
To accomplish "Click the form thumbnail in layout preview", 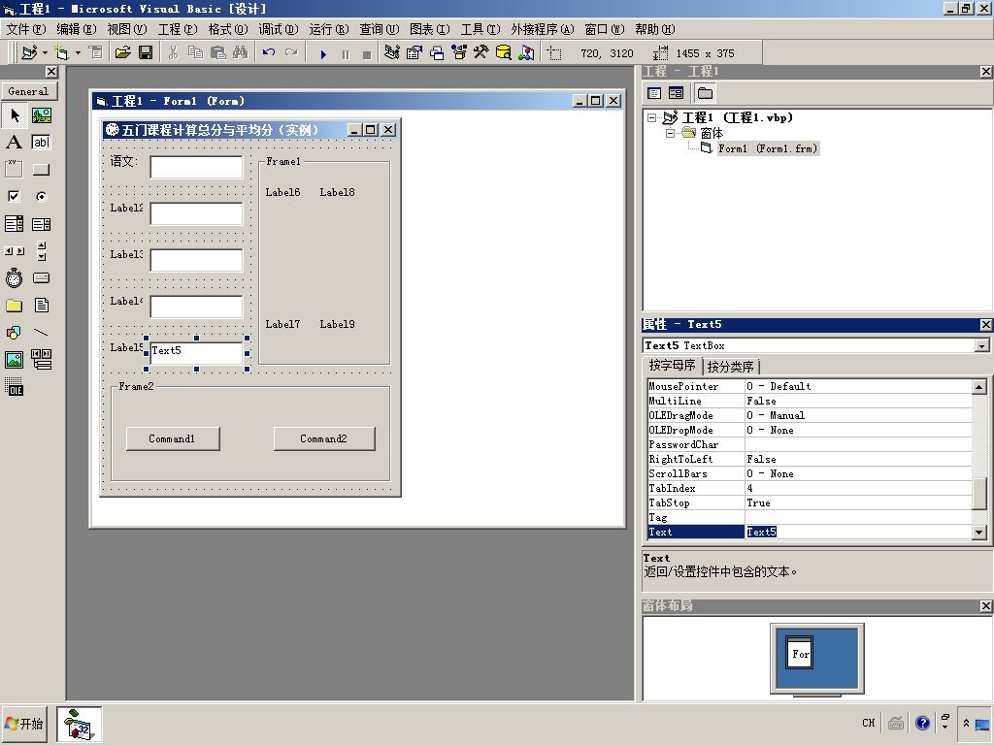I will coord(800,655).
